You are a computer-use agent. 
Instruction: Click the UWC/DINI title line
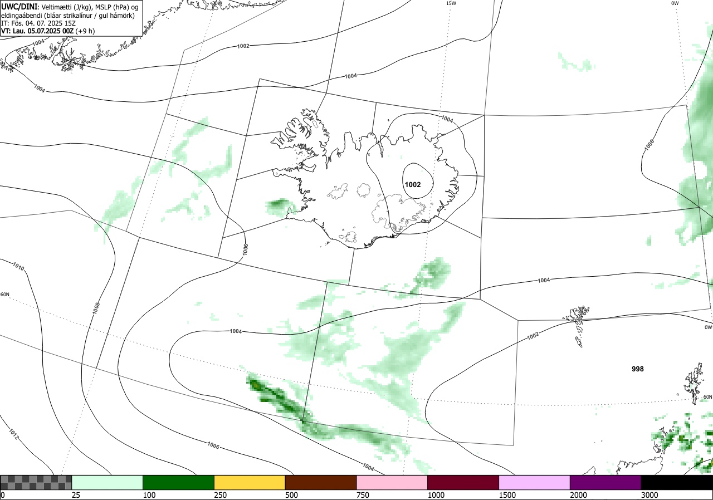(x=70, y=6)
